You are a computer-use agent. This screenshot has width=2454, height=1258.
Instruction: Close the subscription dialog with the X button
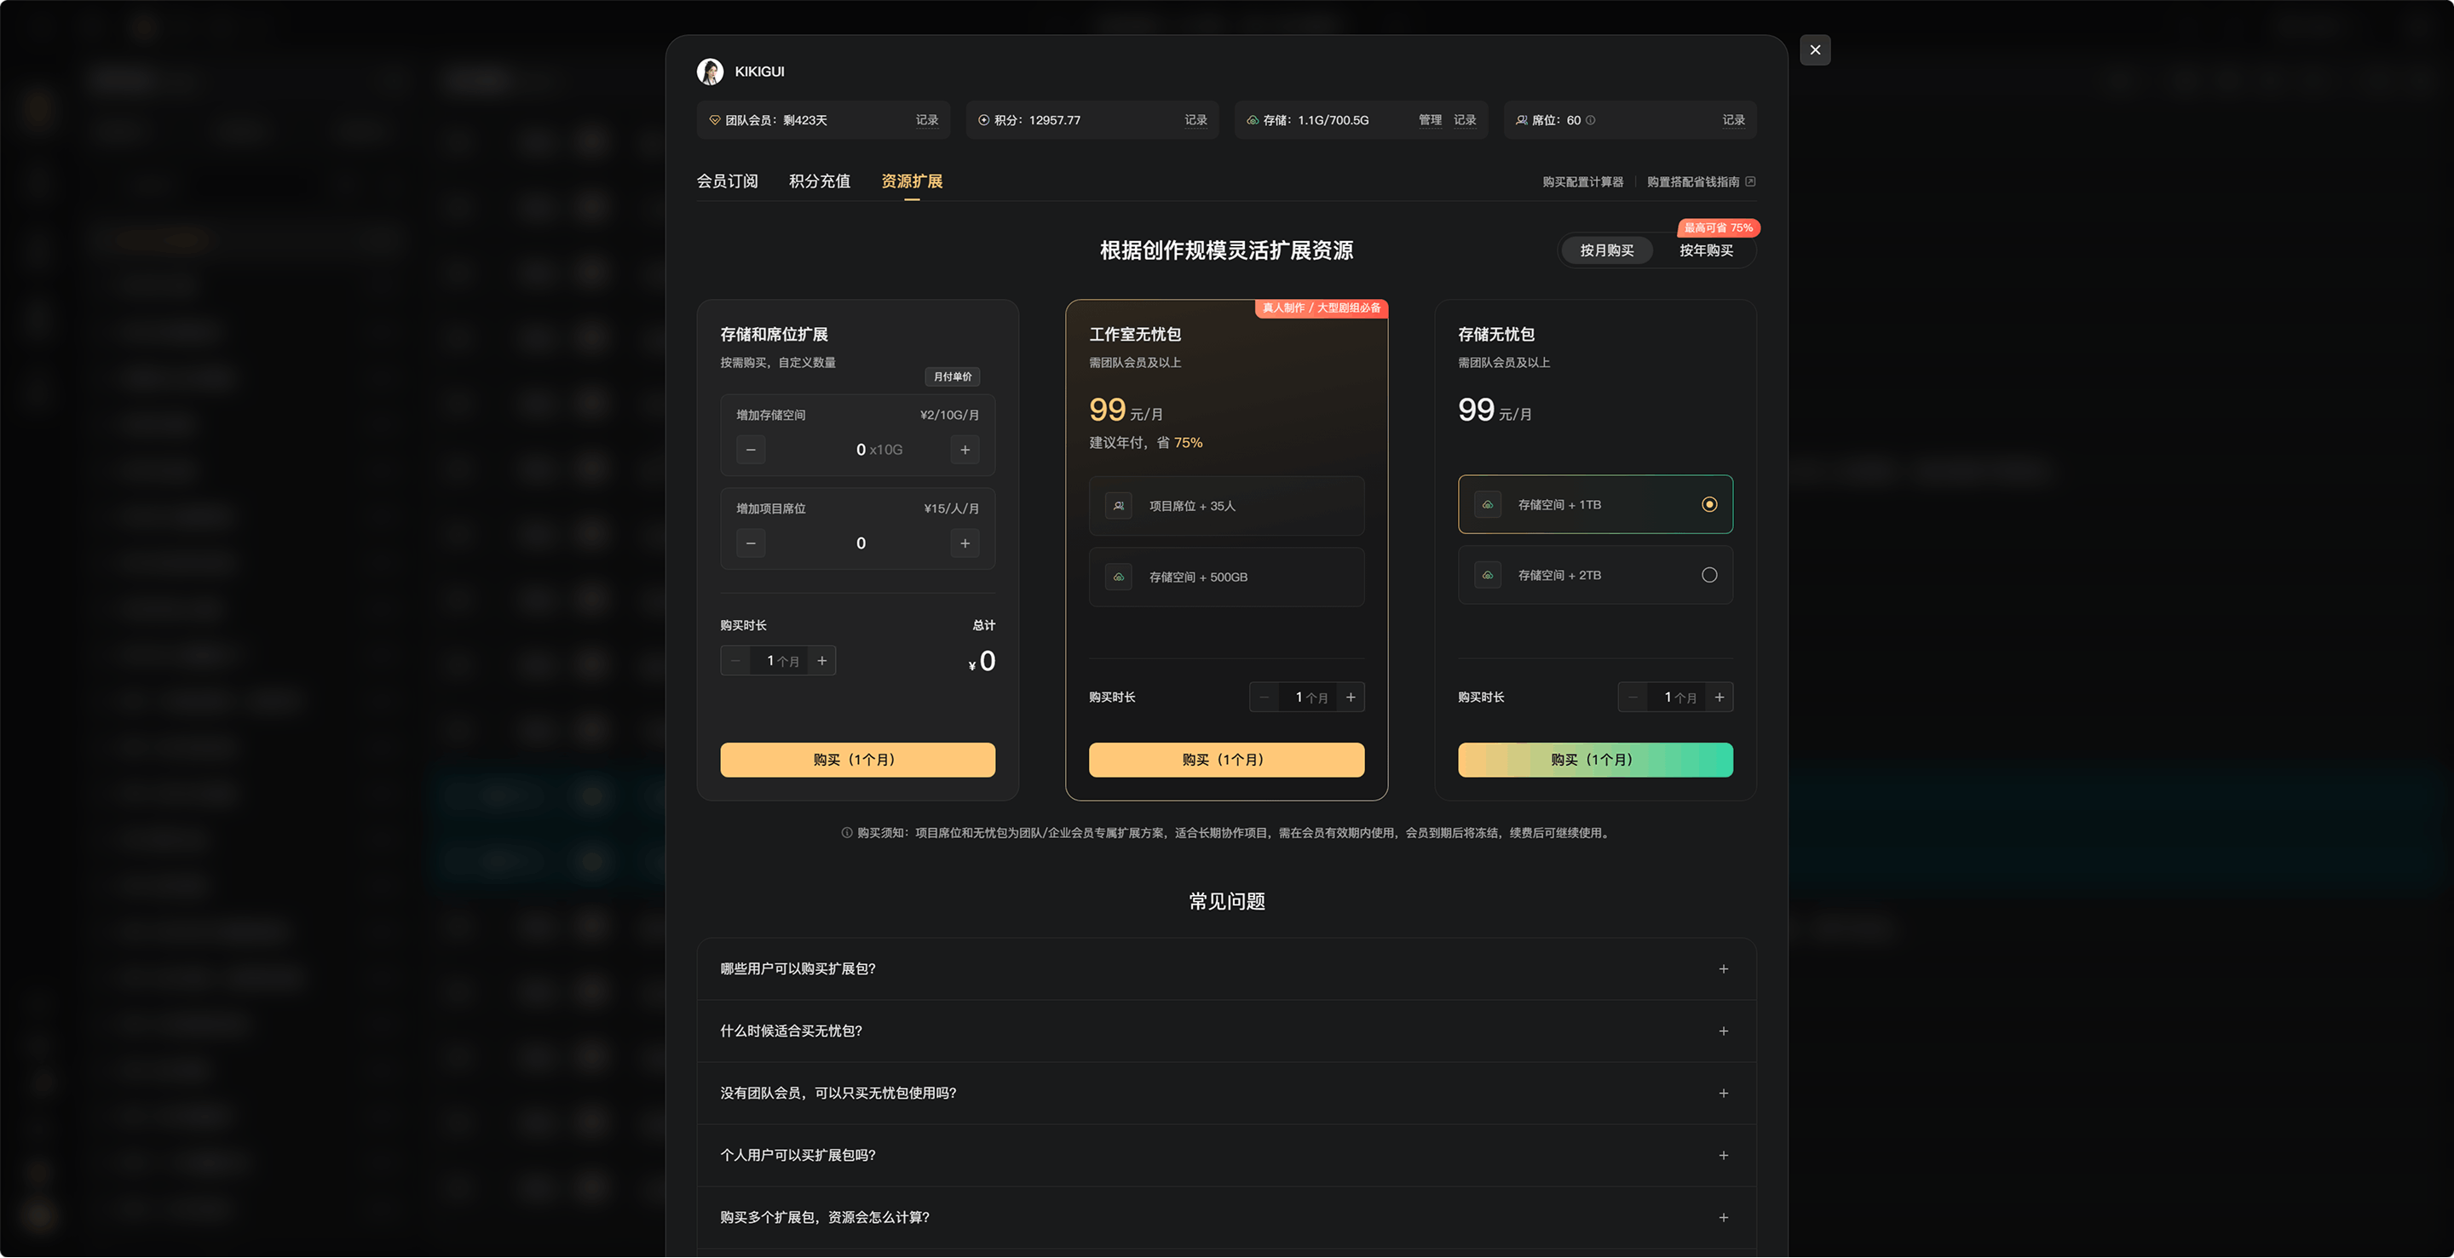pos(1815,50)
